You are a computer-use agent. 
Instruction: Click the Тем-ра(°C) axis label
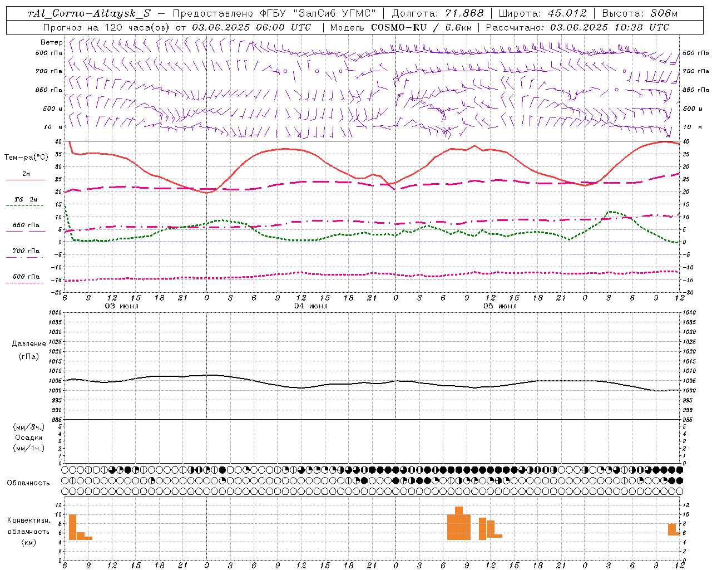[x=26, y=158]
